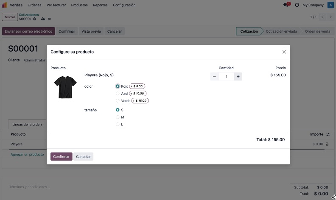The width and height of the screenshot is (336, 200).
Task: Delete the Playera order line trash icon
Action: (327, 144)
